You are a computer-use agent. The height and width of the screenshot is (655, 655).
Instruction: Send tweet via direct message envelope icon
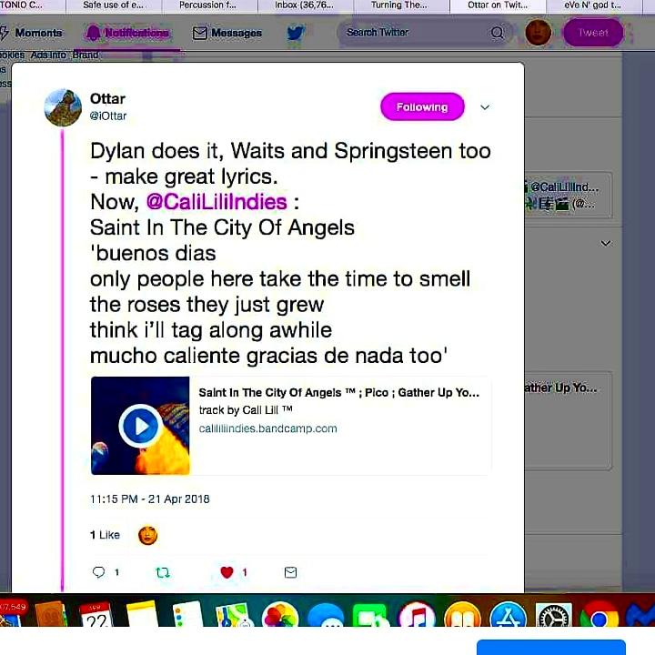(x=290, y=572)
